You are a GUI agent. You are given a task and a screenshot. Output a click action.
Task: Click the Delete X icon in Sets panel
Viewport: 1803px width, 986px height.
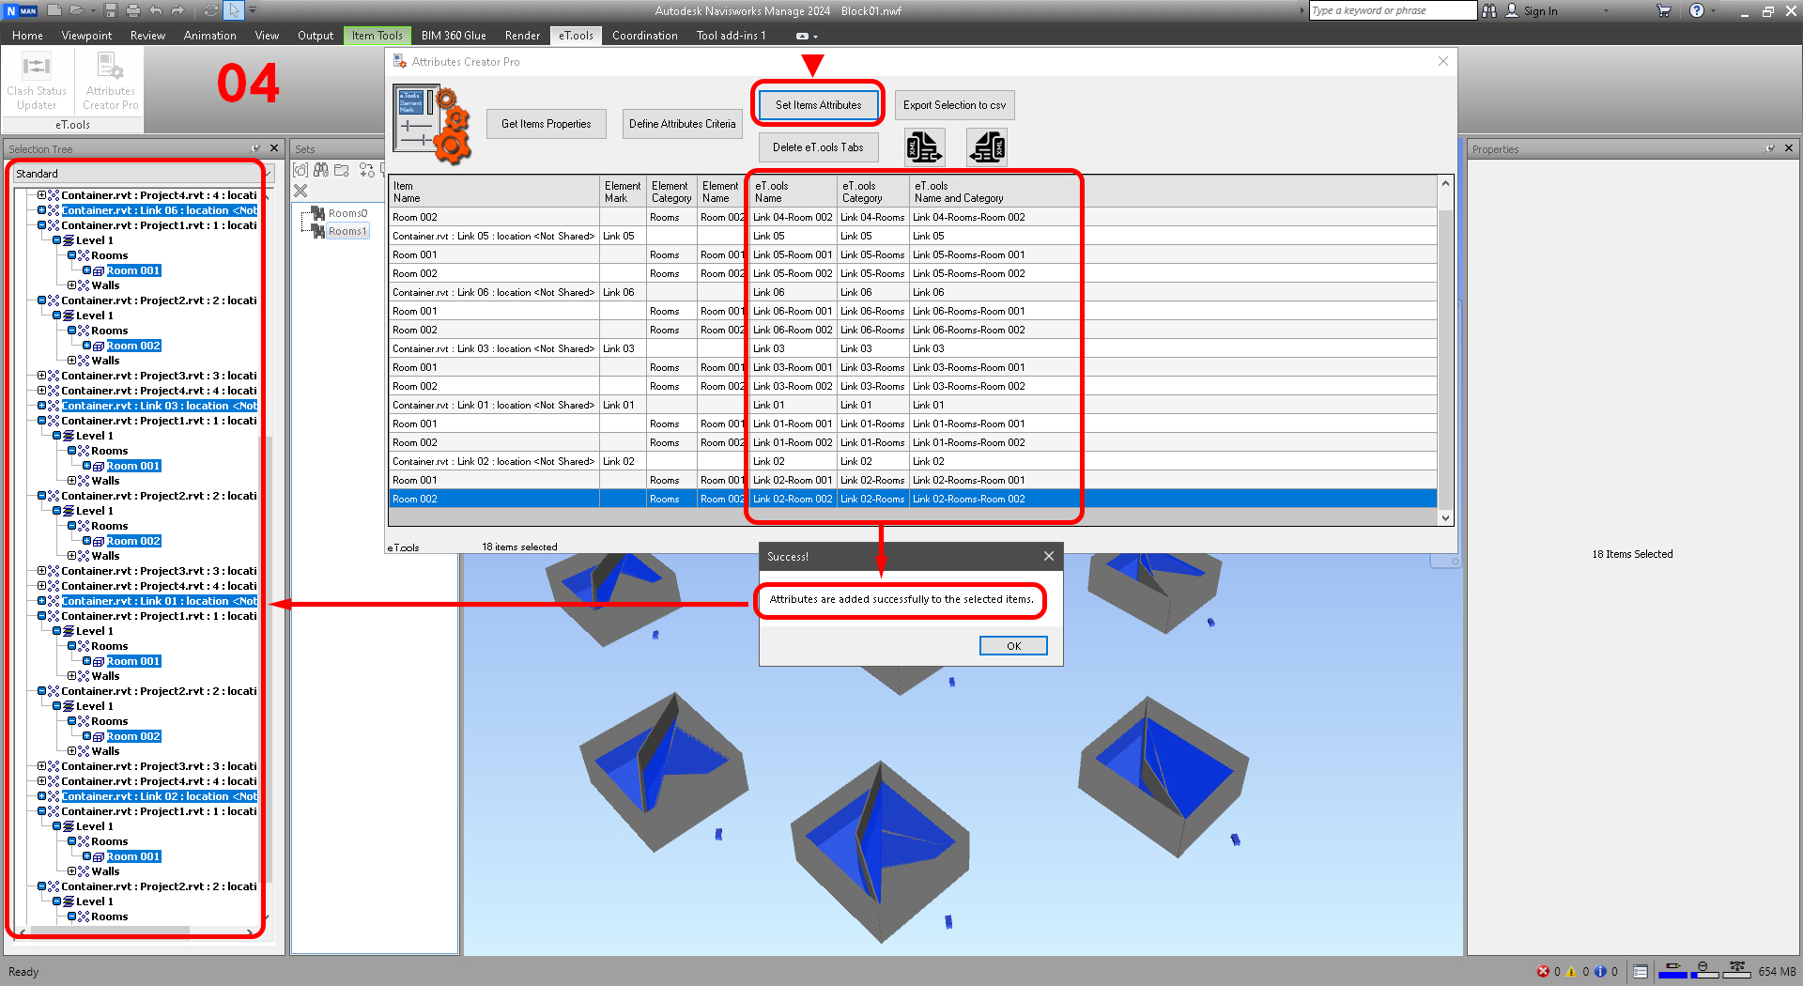click(x=300, y=191)
